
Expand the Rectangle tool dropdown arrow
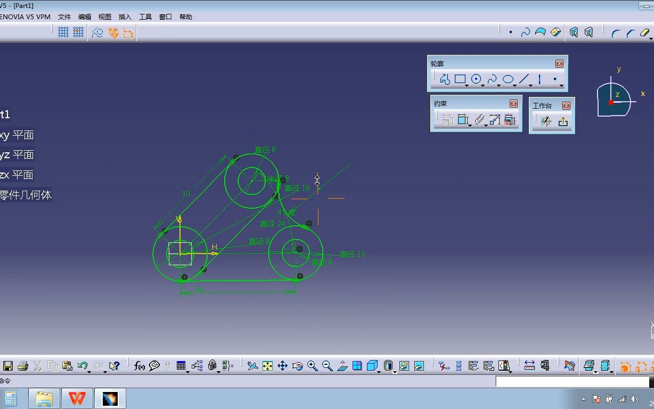(467, 85)
